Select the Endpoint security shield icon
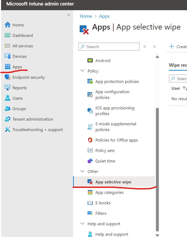 (x=8, y=77)
